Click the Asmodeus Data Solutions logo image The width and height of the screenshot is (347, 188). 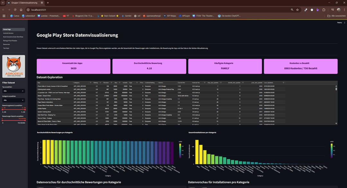[13, 66]
